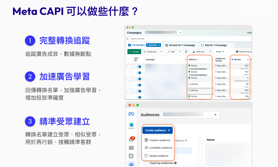This screenshot has width=278, height=167.
Task: Click the Campaigns folder icon on the tab
Action: 129,45
